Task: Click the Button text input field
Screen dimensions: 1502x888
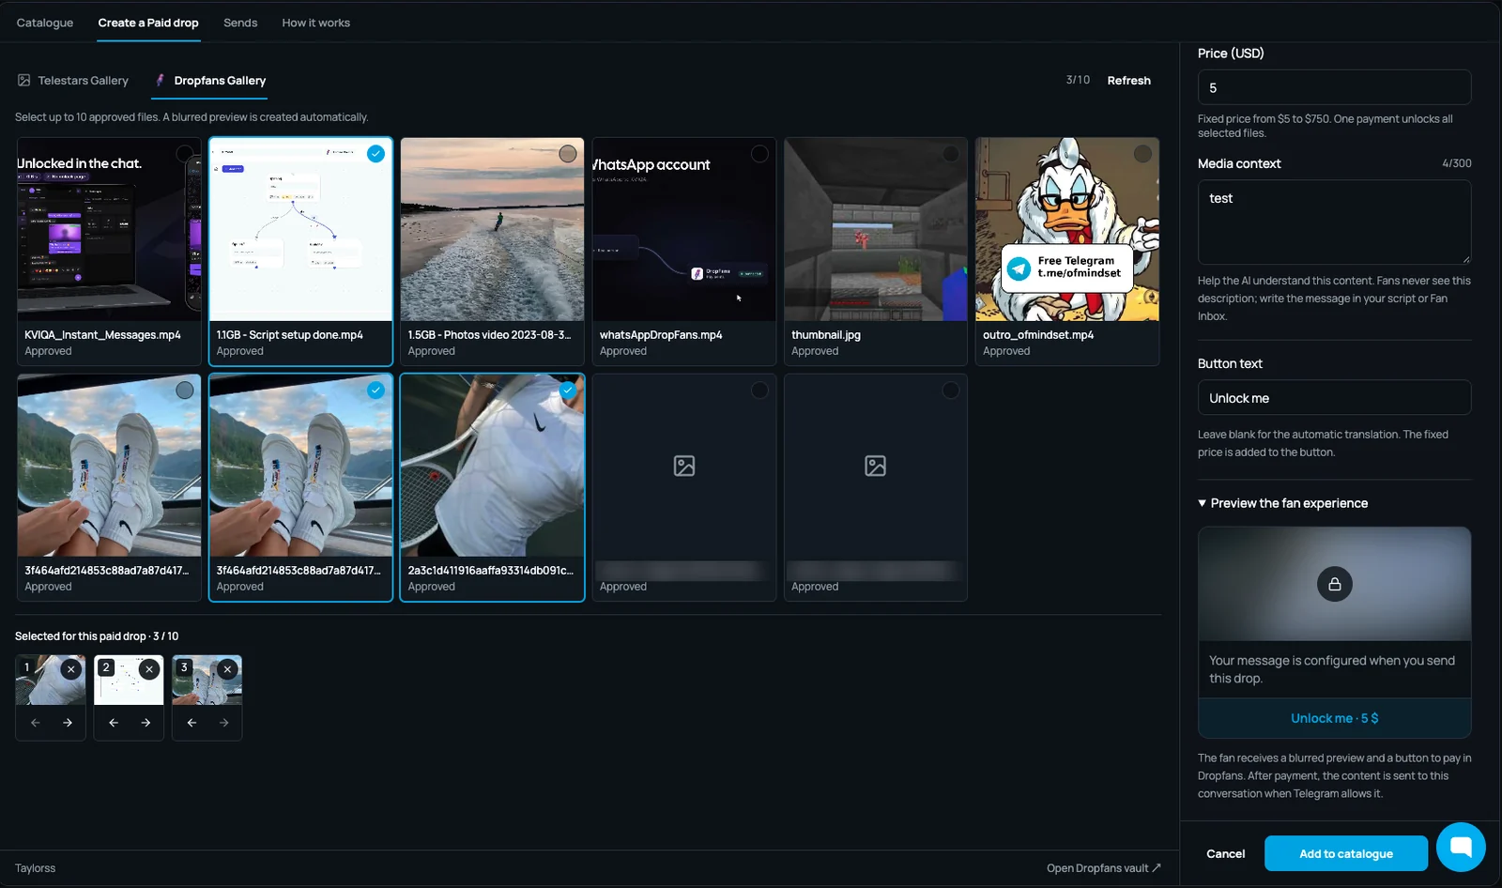Action: [1334, 398]
